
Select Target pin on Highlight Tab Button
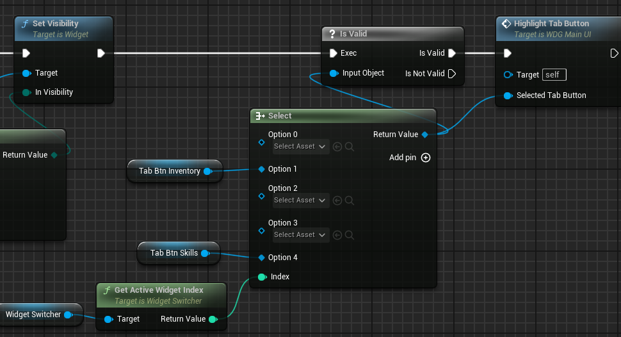508,74
